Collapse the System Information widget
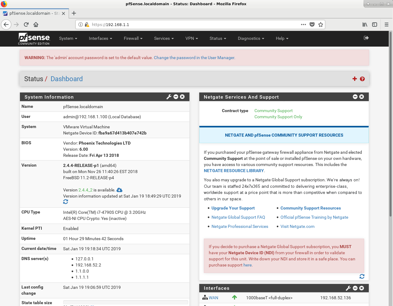This screenshot has height=306, width=393. [x=176, y=96]
